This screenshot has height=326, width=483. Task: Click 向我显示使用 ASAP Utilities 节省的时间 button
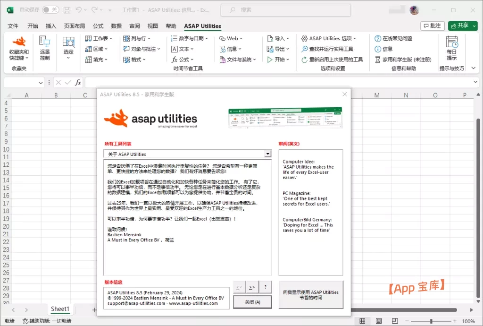click(311, 295)
